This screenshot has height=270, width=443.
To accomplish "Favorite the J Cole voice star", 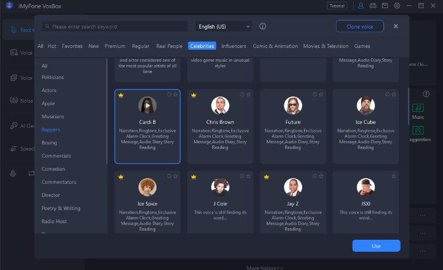I will [x=248, y=176].
